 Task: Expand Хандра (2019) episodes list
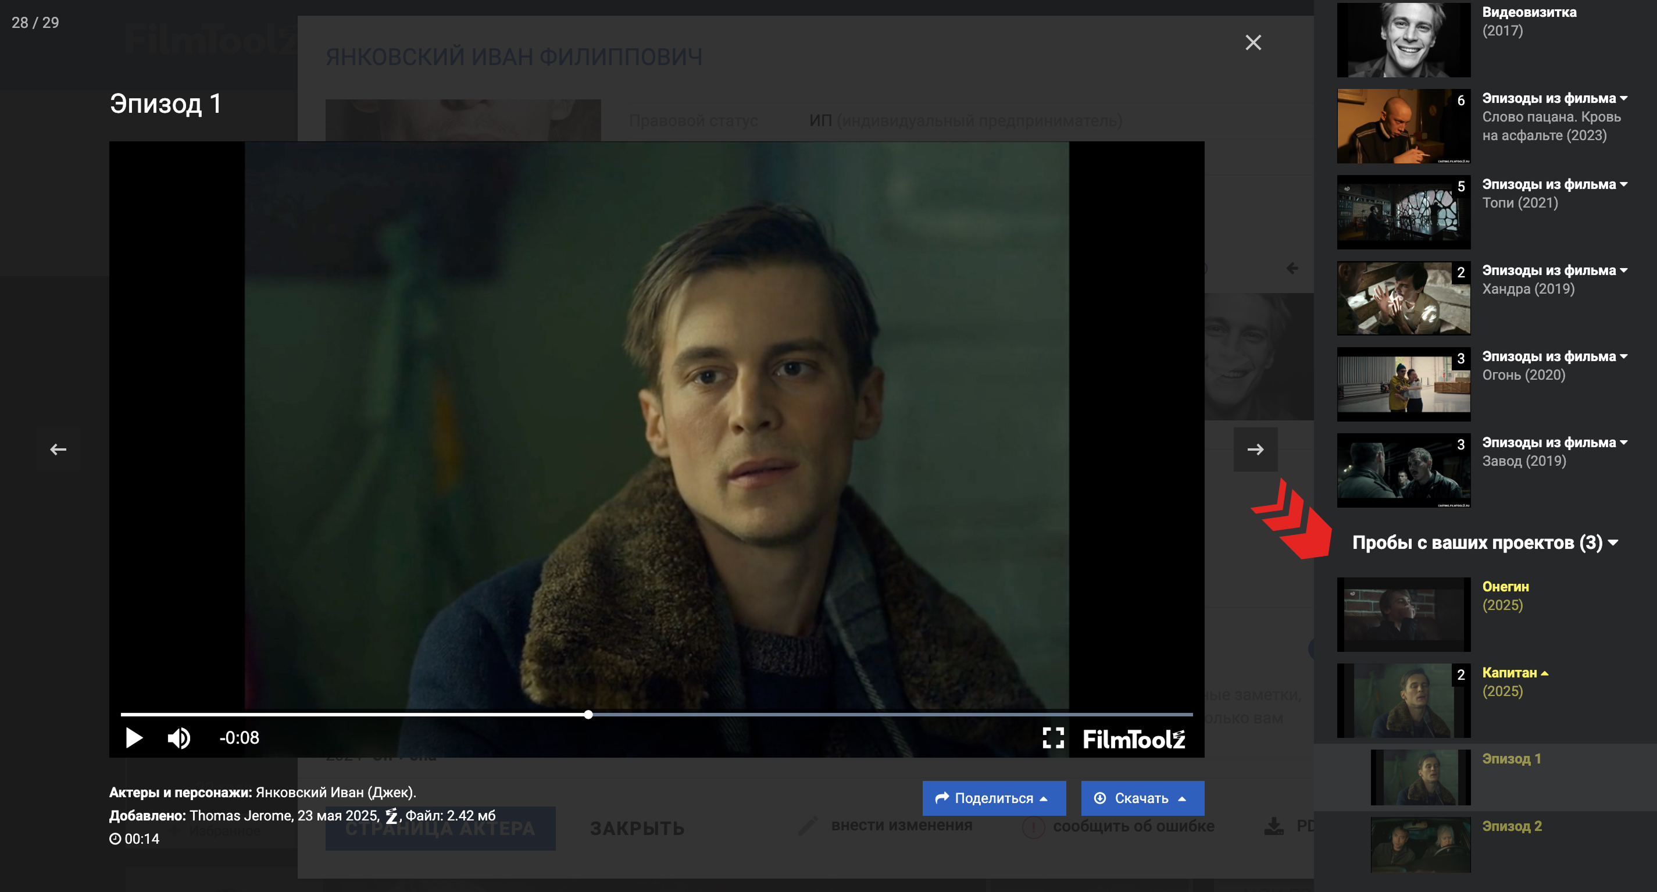(x=1623, y=271)
